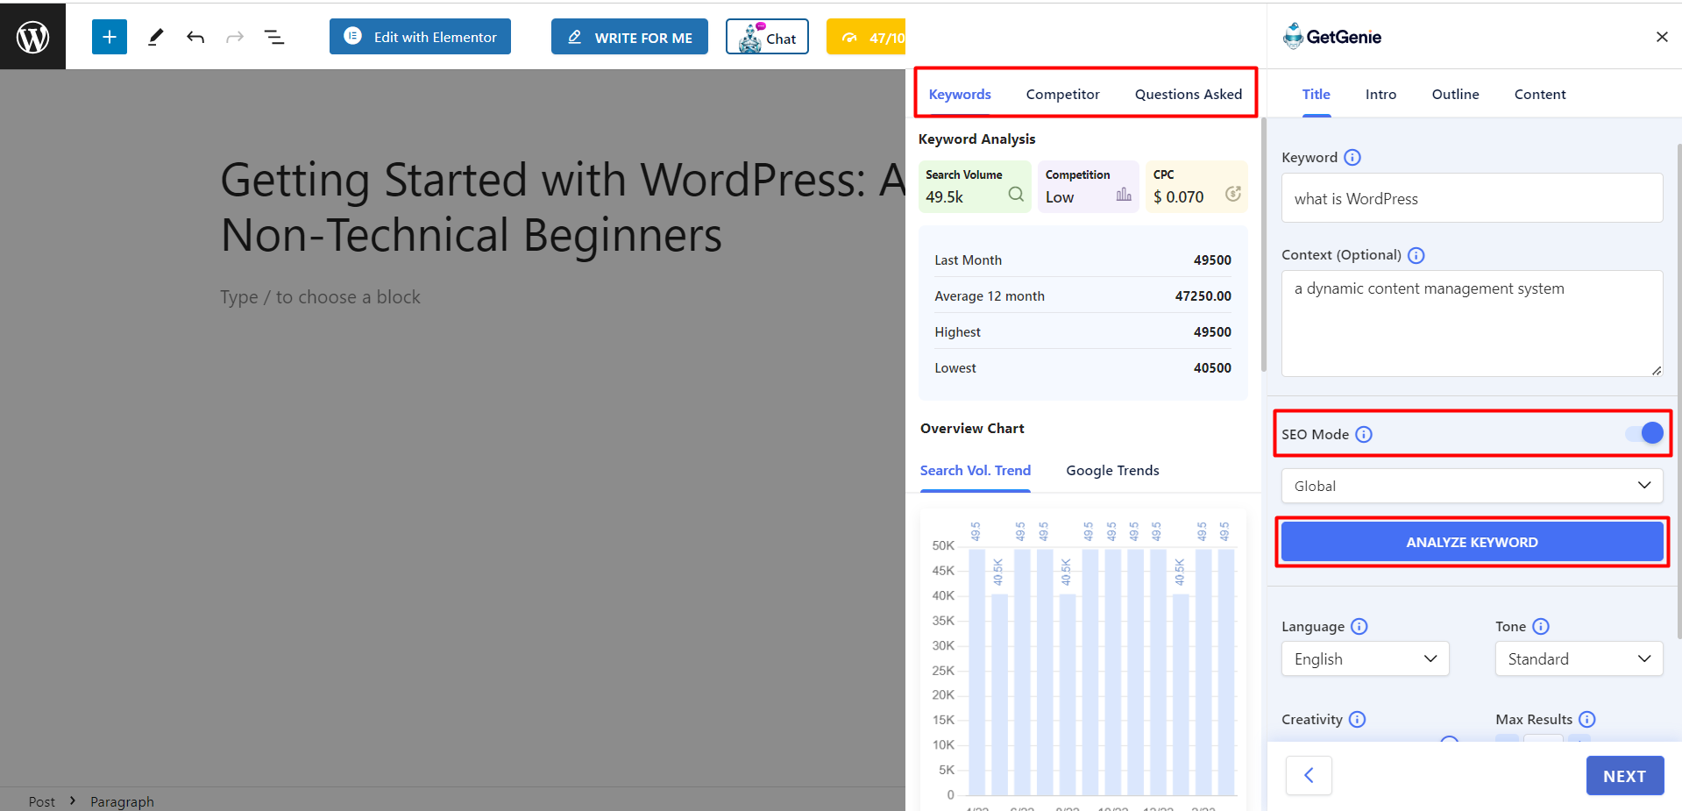Click Edit with Elementor button
Image resolution: width=1682 pixels, height=811 pixels.
[420, 37]
